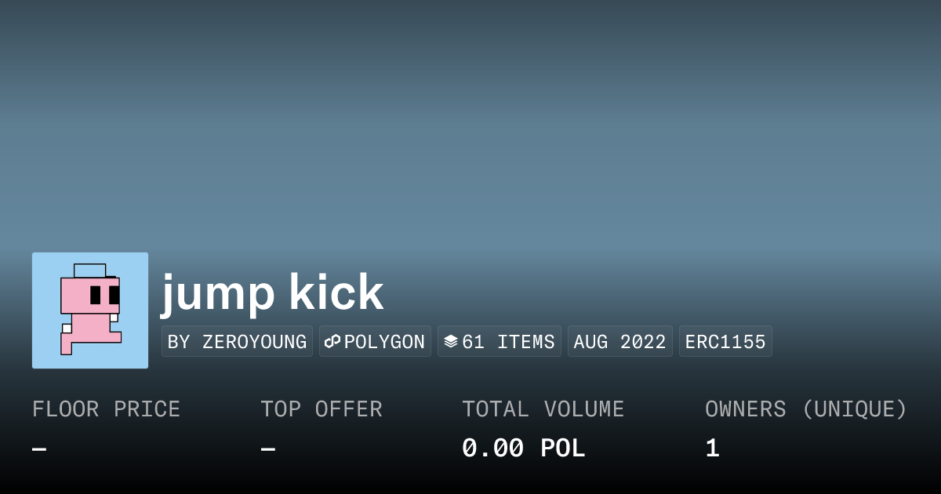Click the OWNERS (UNIQUE) label

(x=805, y=409)
